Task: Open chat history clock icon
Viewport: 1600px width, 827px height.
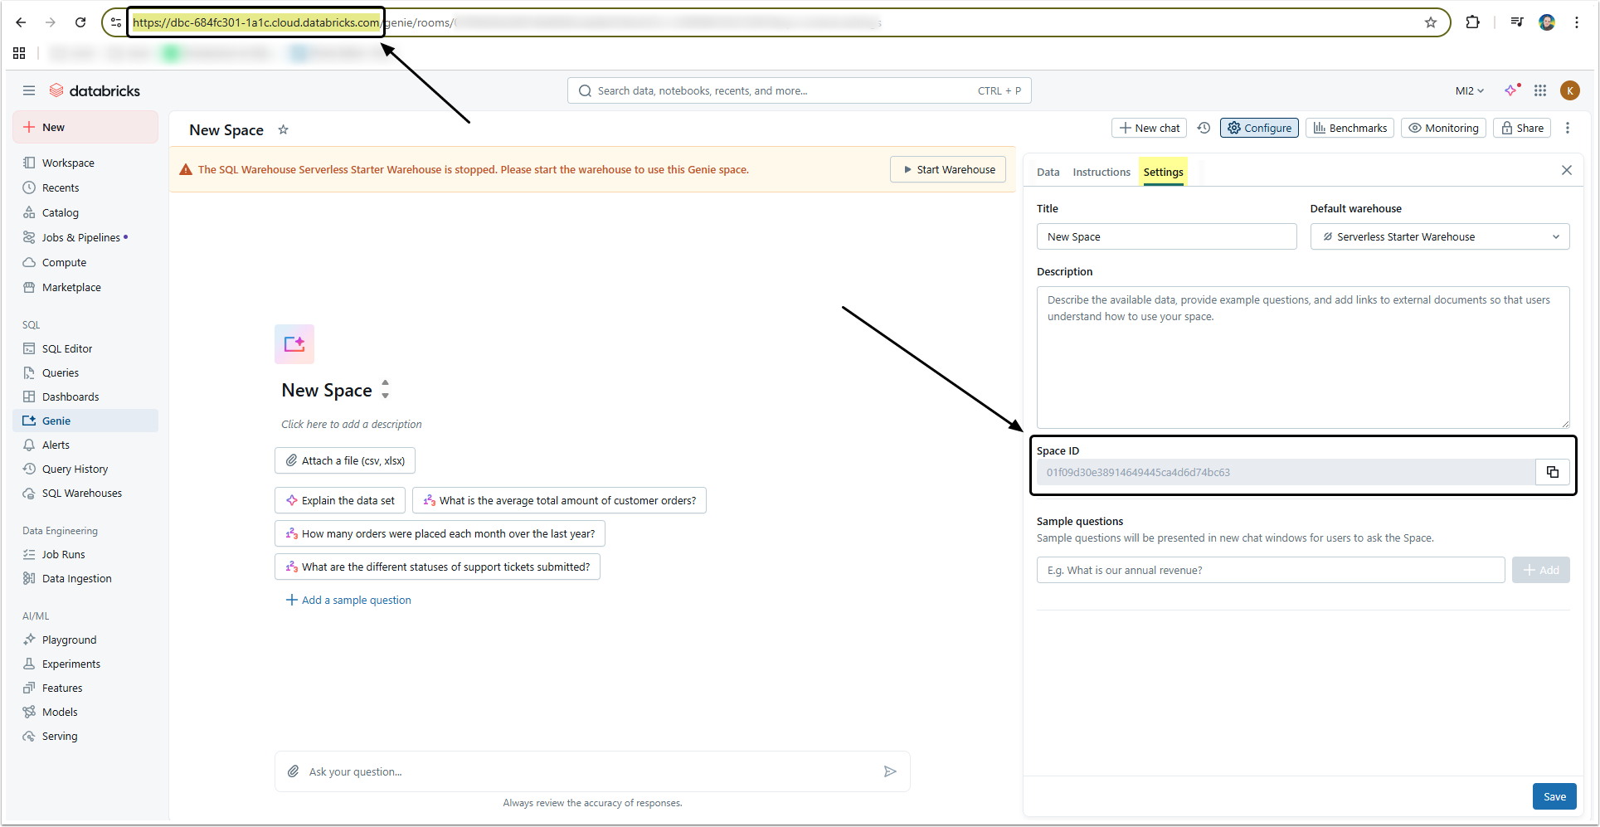Action: [1204, 128]
